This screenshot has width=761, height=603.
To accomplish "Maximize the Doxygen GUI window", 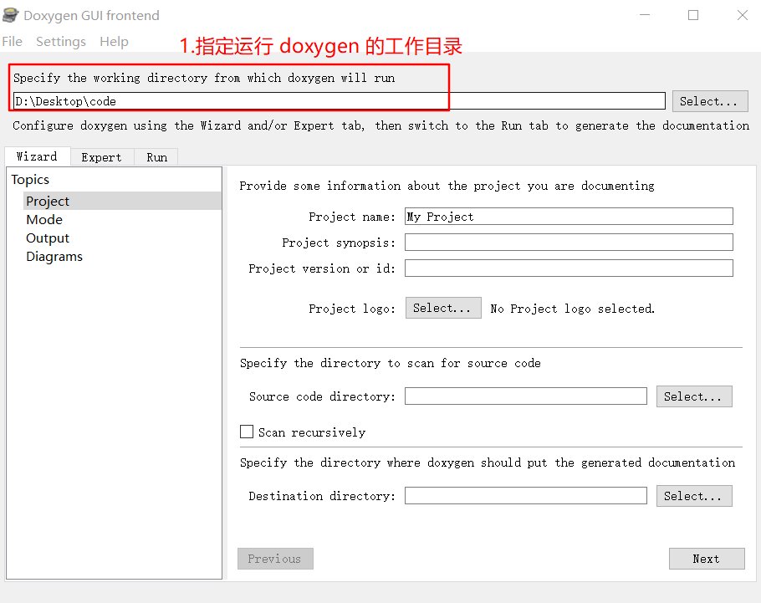I will coord(693,15).
